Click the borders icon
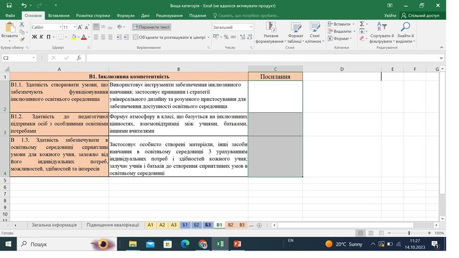Image resolution: width=459 pixels, height=258 pixels. pyautogui.click(x=61, y=37)
